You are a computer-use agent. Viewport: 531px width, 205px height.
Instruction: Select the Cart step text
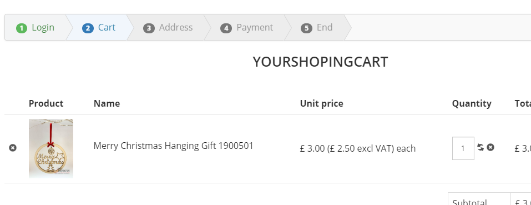click(107, 27)
